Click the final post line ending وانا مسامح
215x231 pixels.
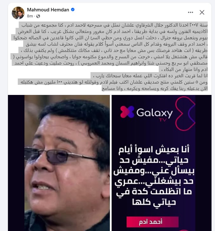pyautogui.click(x=155, y=88)
